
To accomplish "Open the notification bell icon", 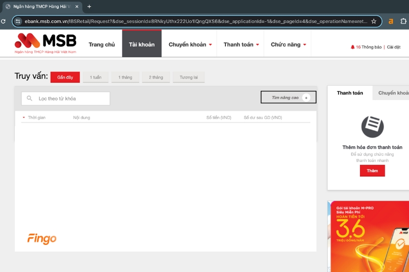I will 352,47.
